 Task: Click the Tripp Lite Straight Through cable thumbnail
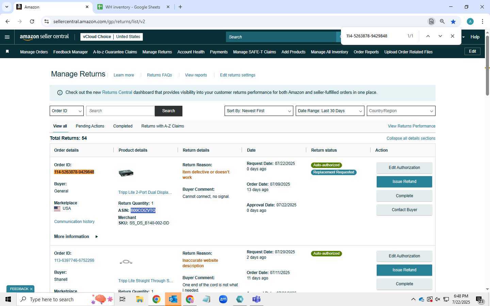(x=126, y=262)
